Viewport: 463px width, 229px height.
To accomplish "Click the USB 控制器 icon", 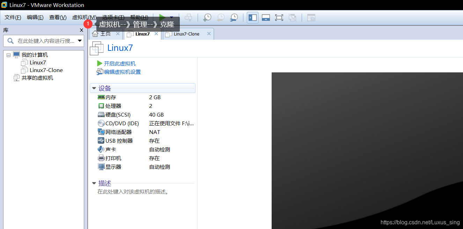I will click(x=101, y=141).
